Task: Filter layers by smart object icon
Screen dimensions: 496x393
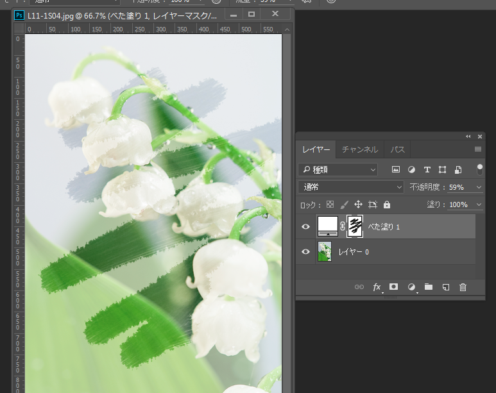Action: point(458,169)
